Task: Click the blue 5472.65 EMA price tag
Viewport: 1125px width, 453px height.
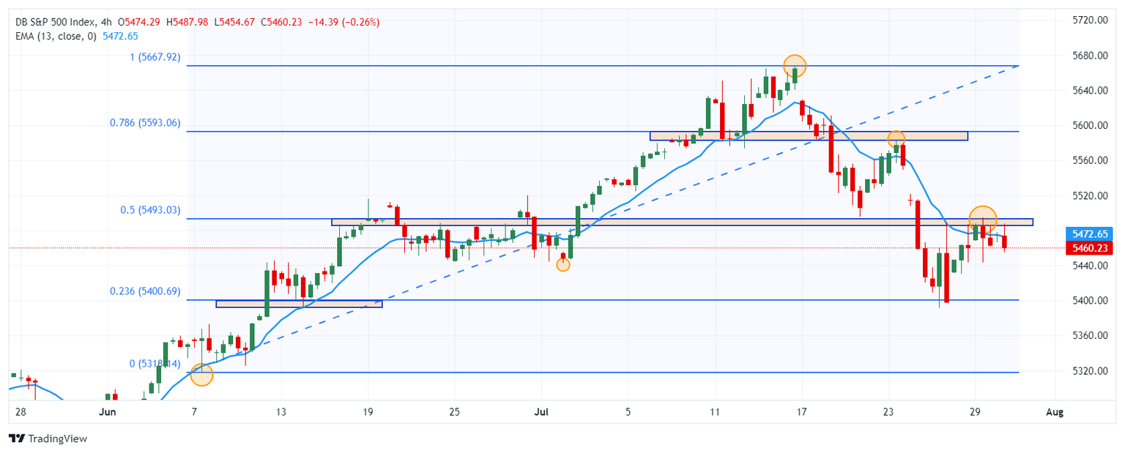Action: pyautogui.click(x=1088, y=233)
